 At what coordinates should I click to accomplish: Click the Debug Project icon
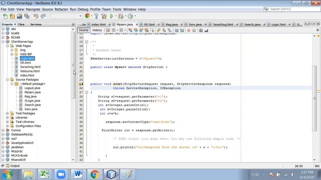(x=121, y=16)
